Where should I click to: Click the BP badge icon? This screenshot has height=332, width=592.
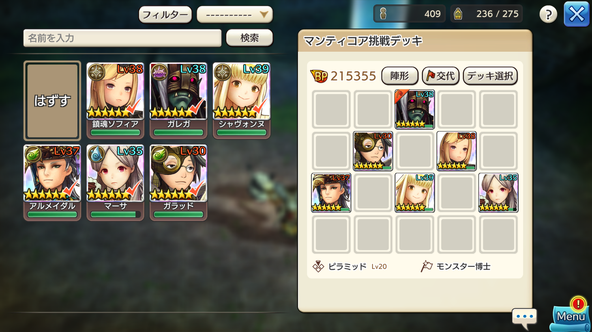coord(319,76)
